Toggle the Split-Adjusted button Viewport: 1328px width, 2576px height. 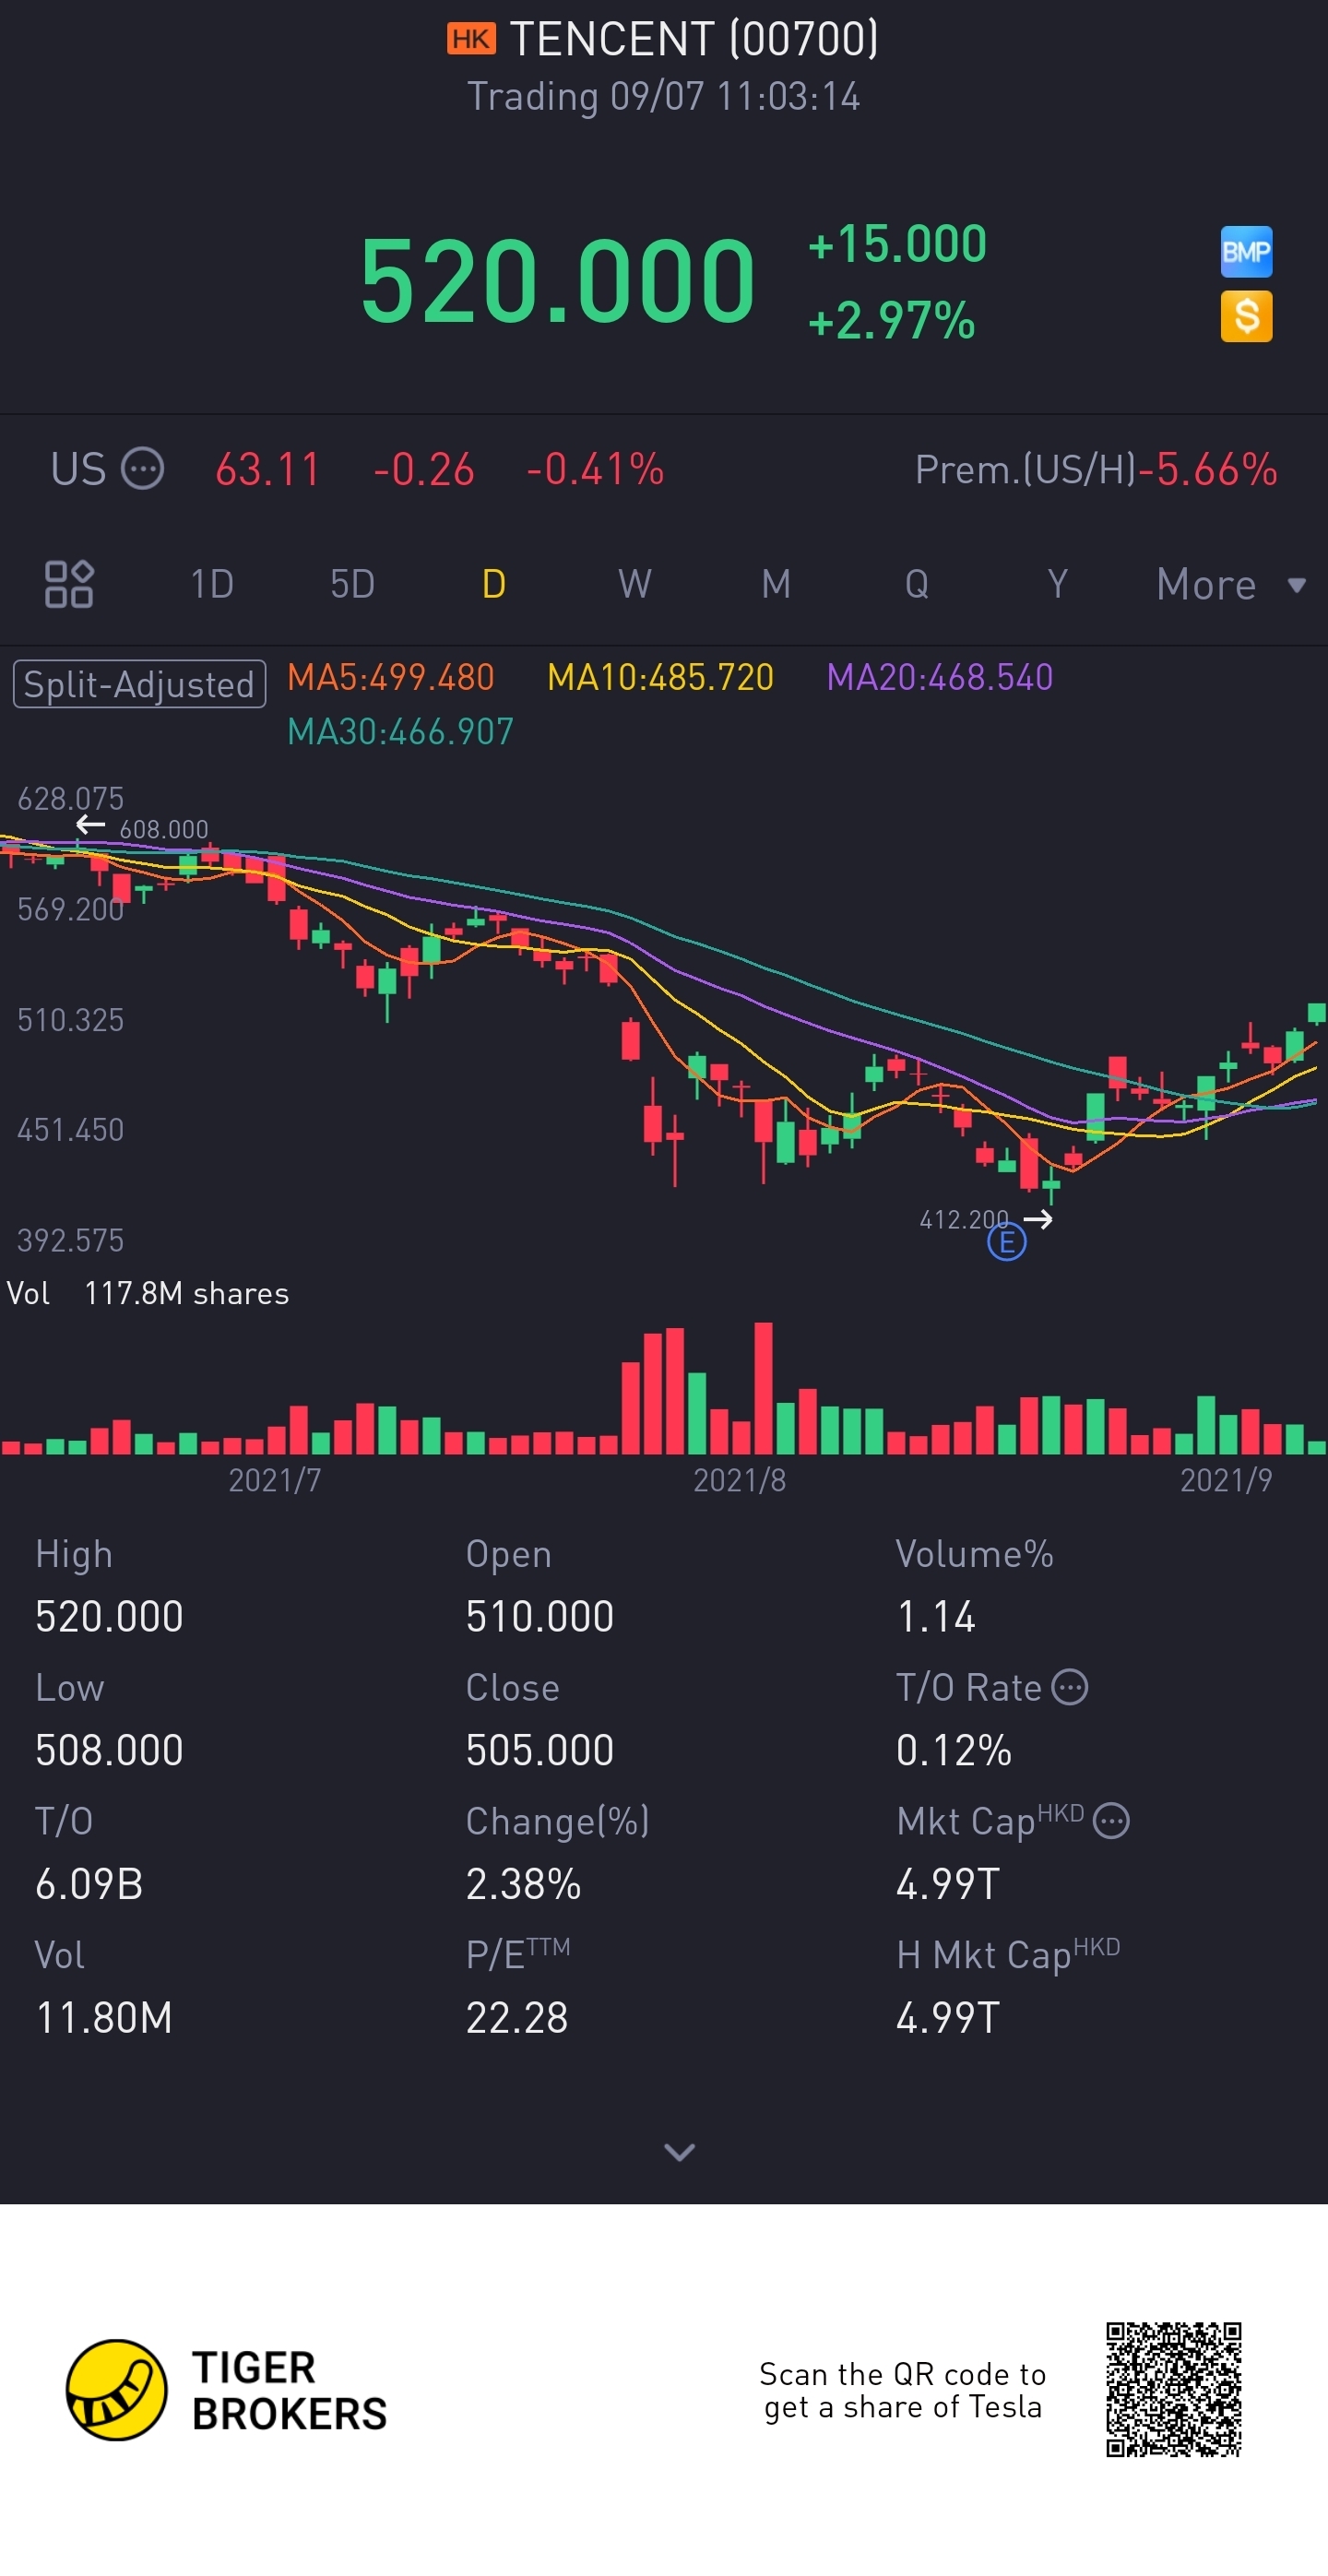(x=139, y=684)
